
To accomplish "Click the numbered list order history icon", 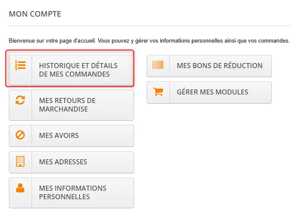I will tap(20, 66).
